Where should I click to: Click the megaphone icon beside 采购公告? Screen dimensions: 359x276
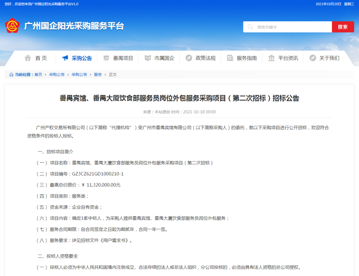tap(65, 58)
